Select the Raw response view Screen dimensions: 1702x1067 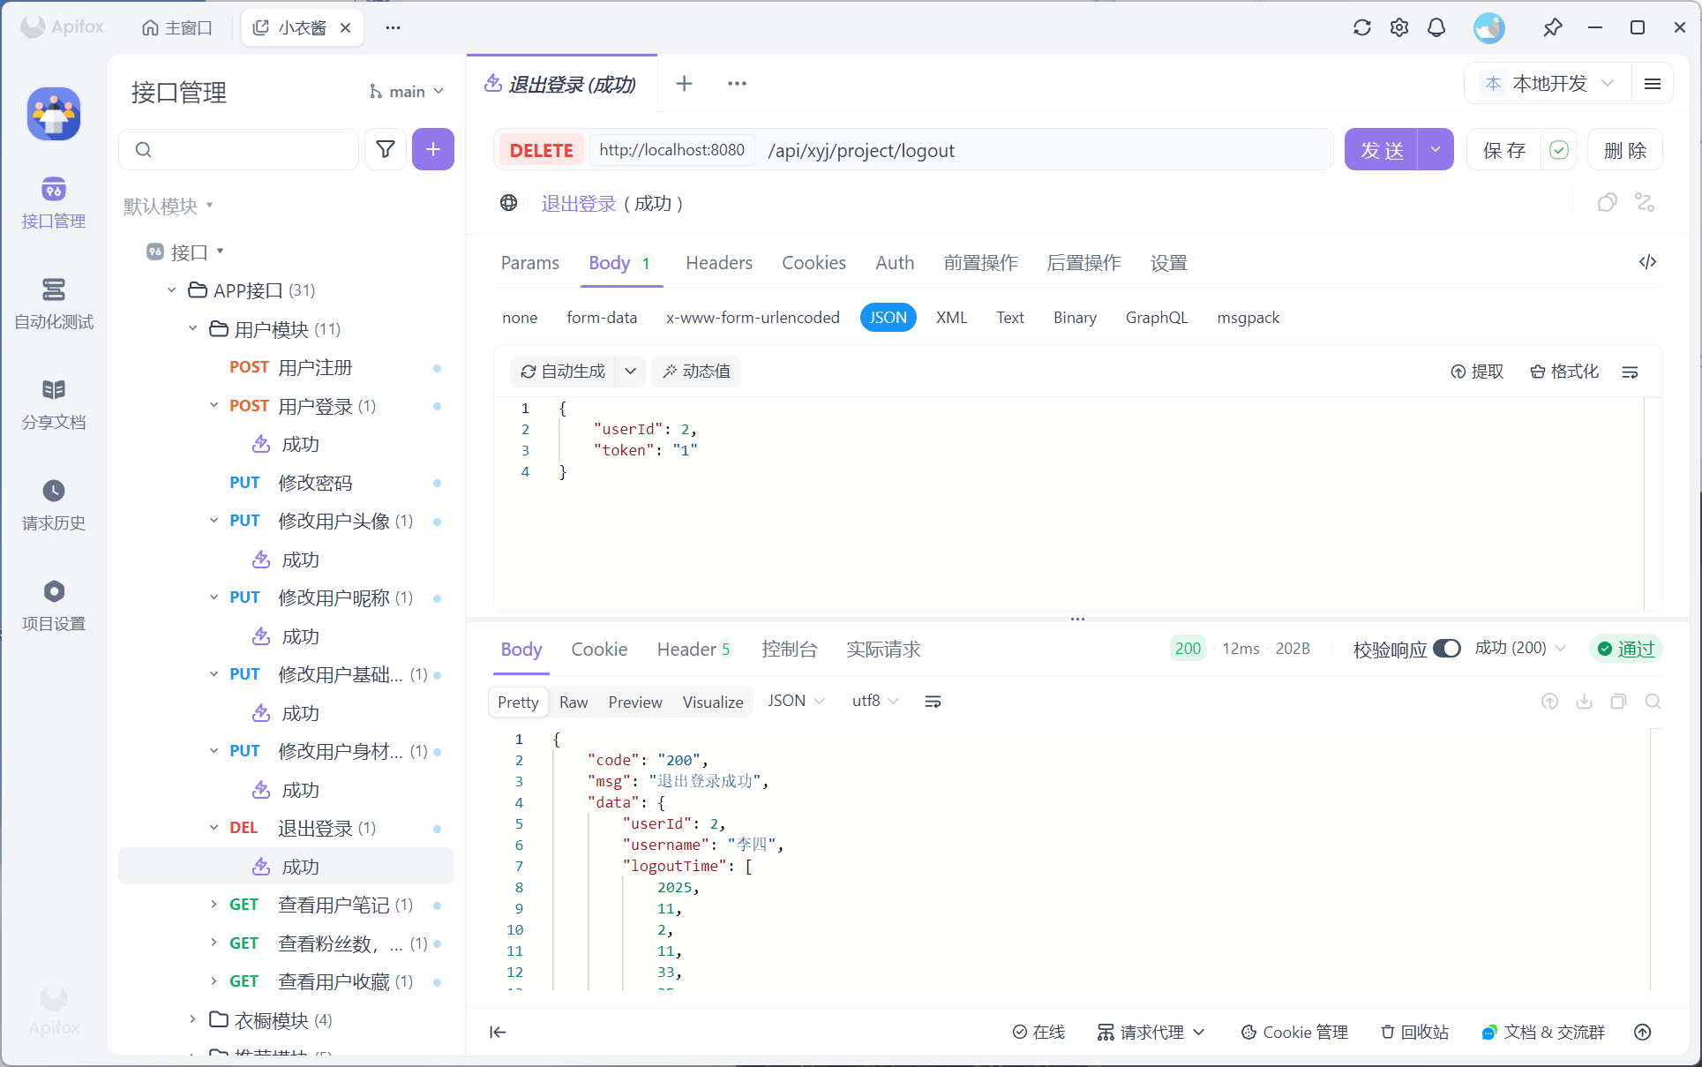pos(573,703)
